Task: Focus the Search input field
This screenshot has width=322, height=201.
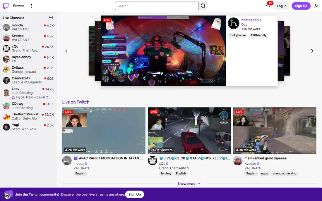Action: point(157,6)
